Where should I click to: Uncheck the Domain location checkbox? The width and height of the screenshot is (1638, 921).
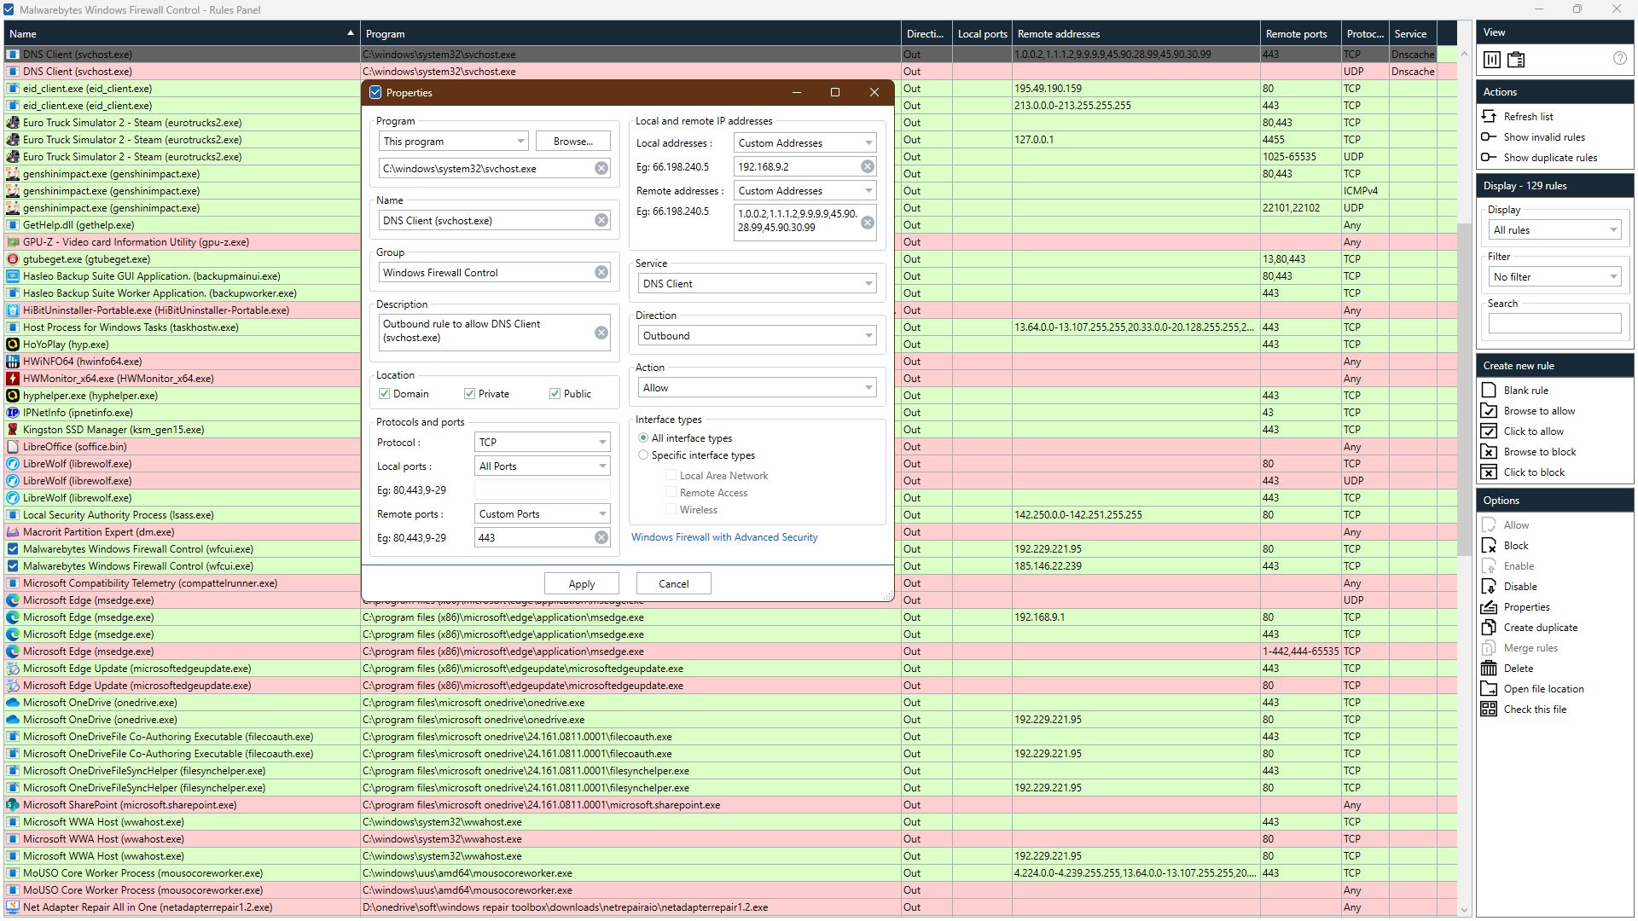pyautogui.click(x=385, y=393)
